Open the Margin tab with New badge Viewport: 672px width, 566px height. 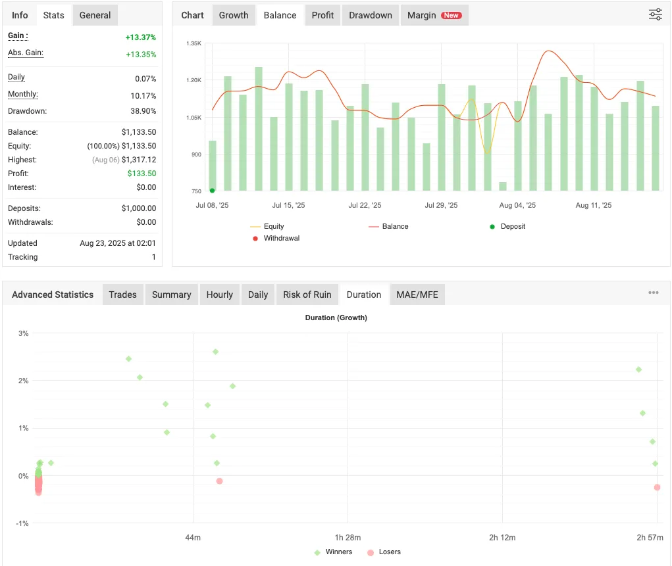(434, 14)
